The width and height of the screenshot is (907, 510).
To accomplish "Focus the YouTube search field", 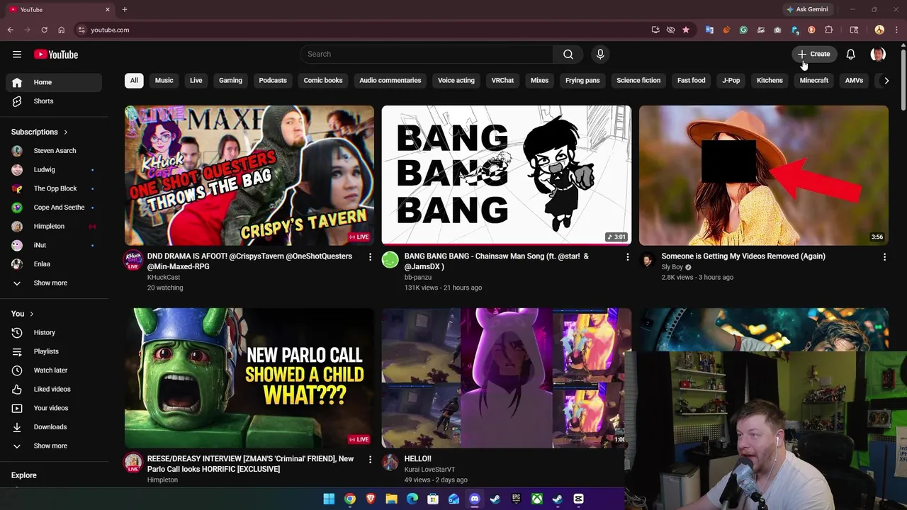I will coord(428,55).
